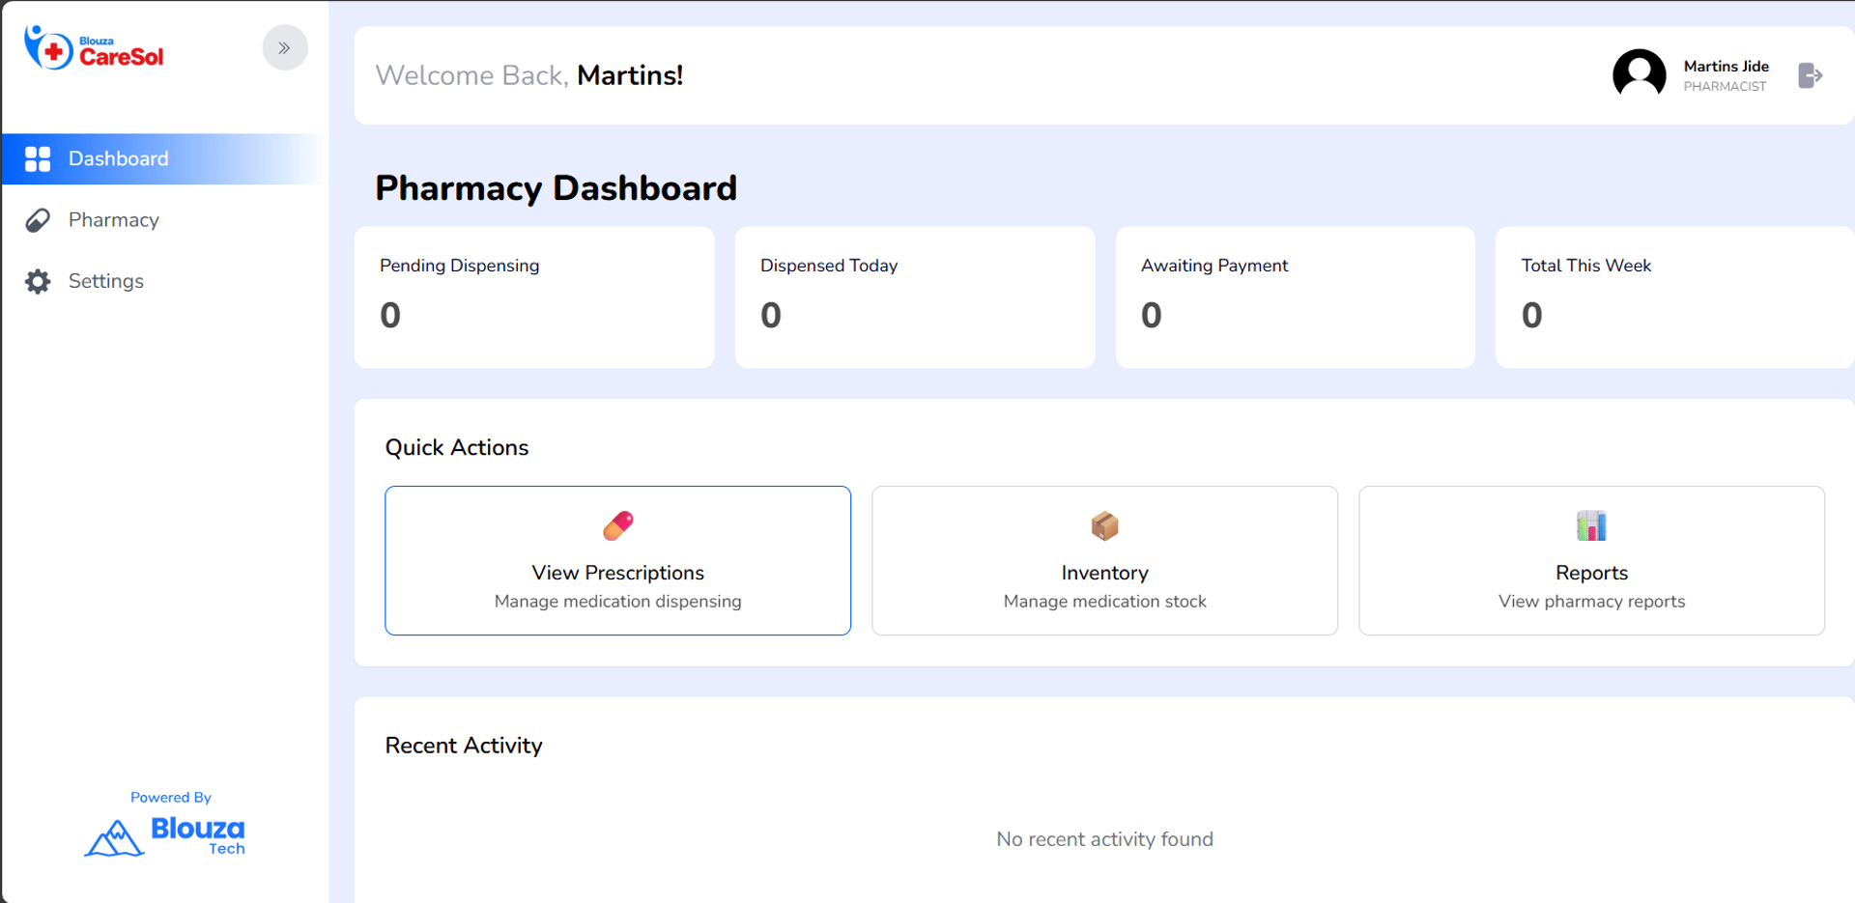Open the Settings menu item
Image resolution: width=1855 pixels, height=903 pixels.
tap(105, 281)
